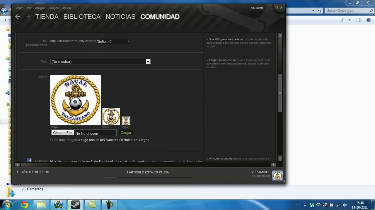Open the Ver menu

[x=29, y=8]
